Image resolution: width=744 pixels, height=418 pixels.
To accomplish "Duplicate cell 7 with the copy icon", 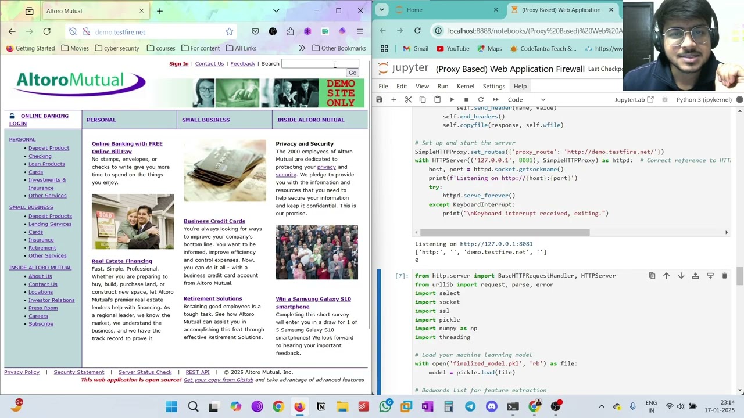I will [x=652, y=276].
